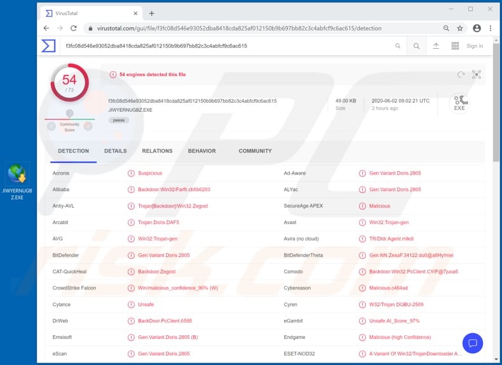Click the 2020-06-02 09:02:21 UTC timestamp

[400, 101]
